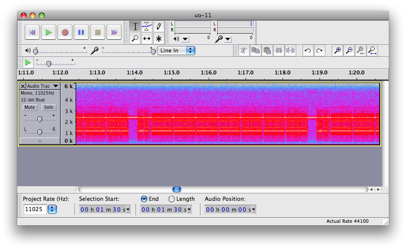Click the input volume slider handle

point(153,52)
